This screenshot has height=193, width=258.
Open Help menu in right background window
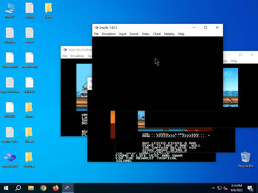coord(234,61)
